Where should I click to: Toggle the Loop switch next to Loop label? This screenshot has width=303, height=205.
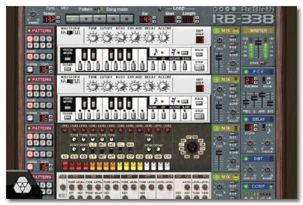[x=160, y=9]
